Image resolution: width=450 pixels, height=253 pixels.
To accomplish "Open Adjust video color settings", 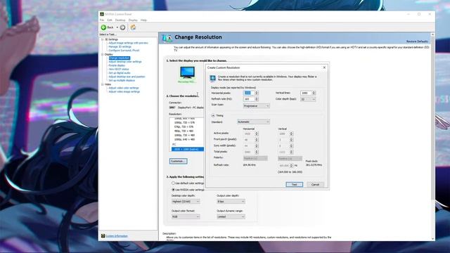I will click(x=124, y=88).
